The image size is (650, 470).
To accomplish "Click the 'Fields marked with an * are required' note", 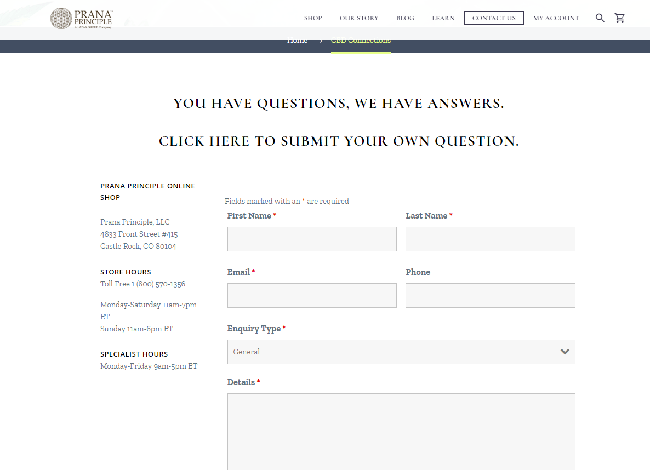I will click(x=287, y=202).
